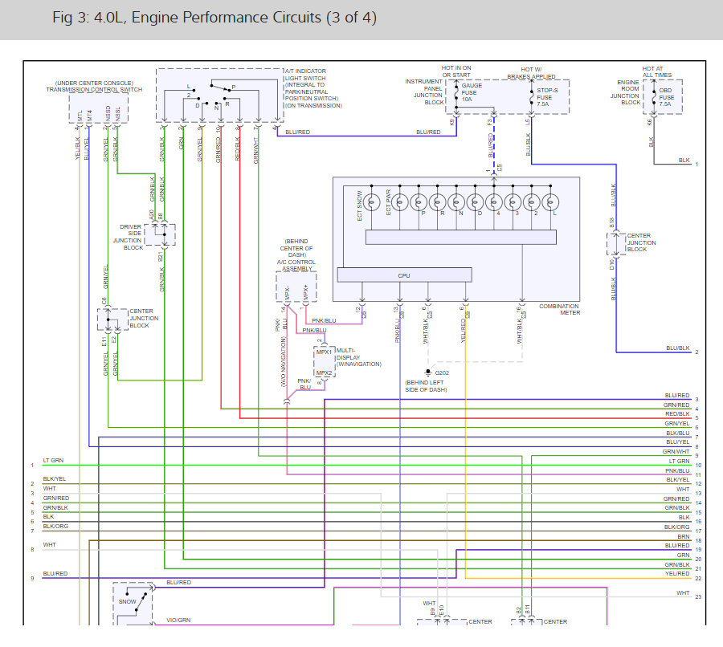Screen dimensions: 723x647
Task: Click the YEL/RED wire label at terminal 22
Action: (677, 574)
